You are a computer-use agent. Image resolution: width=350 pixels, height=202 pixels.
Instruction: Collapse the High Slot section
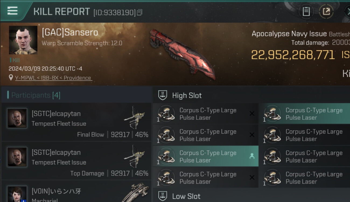pyautogui.click(x=251, y=95)
